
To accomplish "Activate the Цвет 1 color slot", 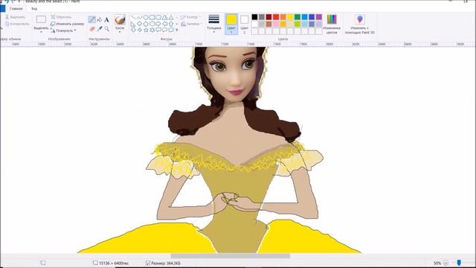I will [x=231, y=24].
